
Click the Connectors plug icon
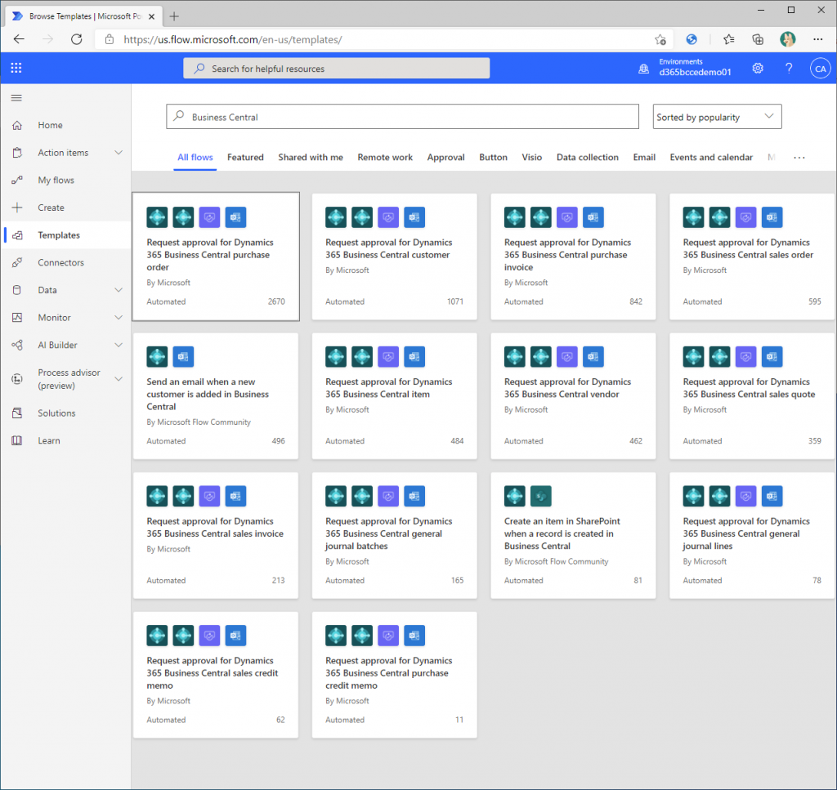tap(17, 262)
